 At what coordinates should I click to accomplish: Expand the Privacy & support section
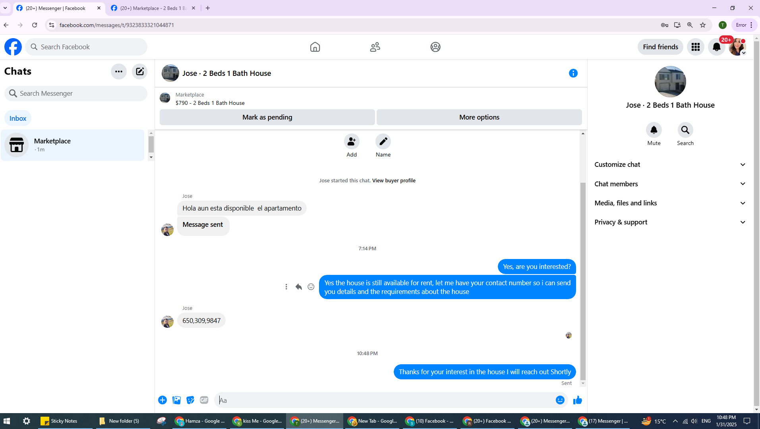pos(670,222)
